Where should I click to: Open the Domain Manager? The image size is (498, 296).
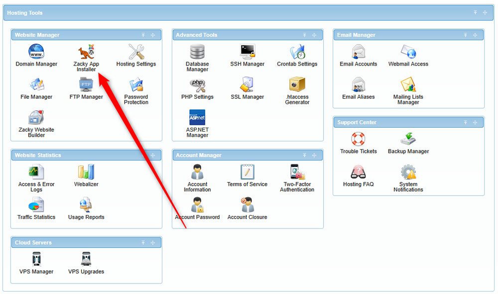click(x=36, y=55)
